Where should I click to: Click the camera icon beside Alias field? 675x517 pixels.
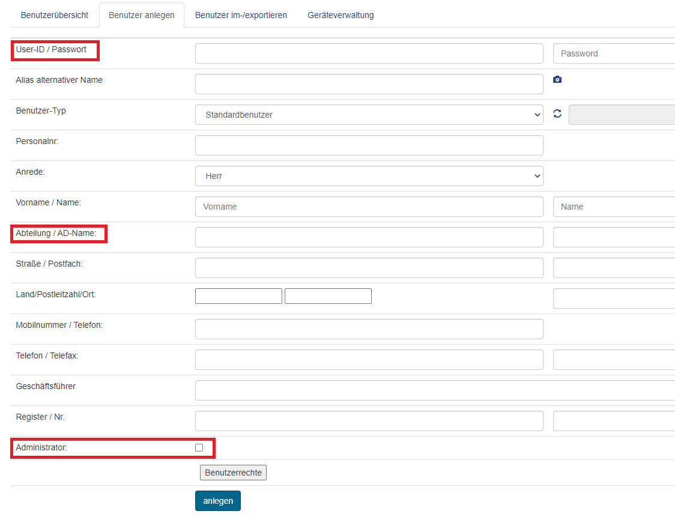tap(557, 80)
